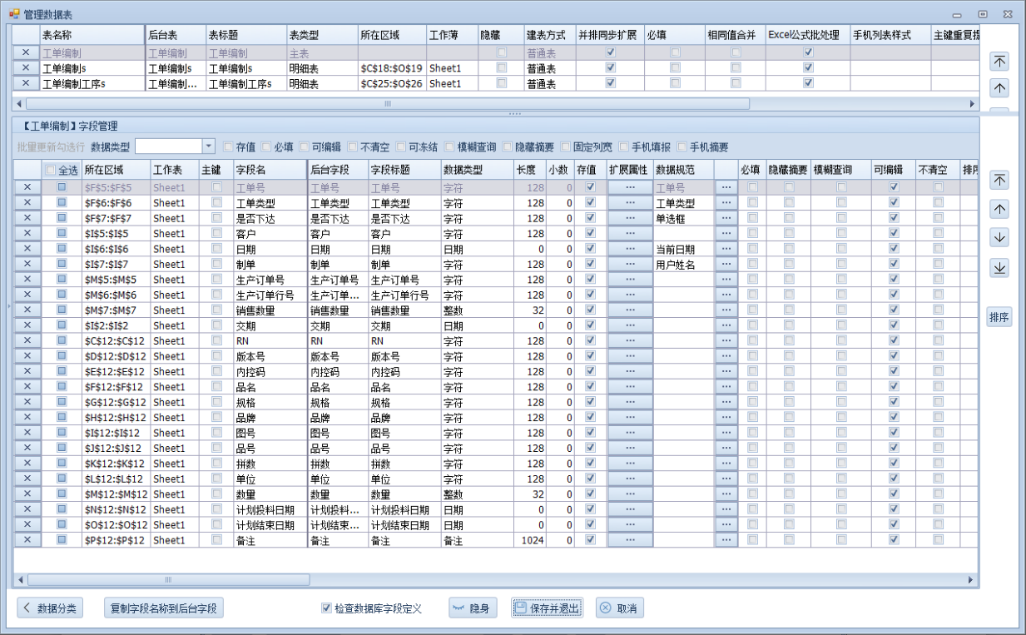This screenshot has height=635, width=1026.
Task: Enable the 模糊查询 batch option checkbox
Action: (x=450, y=147)
